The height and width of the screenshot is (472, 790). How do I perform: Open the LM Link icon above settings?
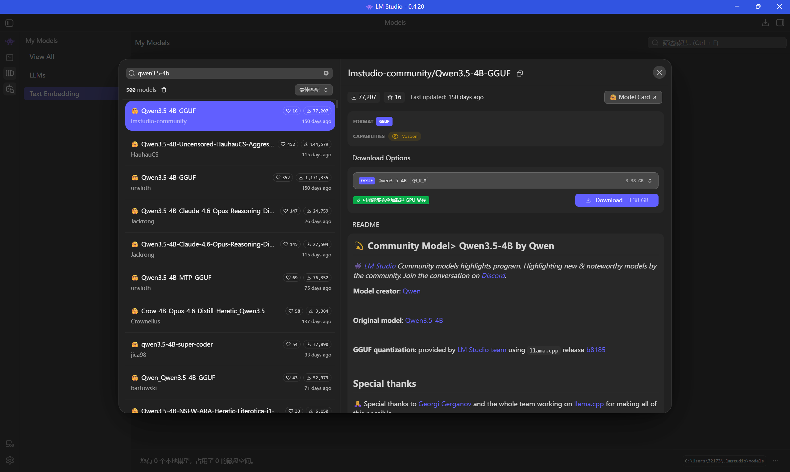(x=10, y=444)
